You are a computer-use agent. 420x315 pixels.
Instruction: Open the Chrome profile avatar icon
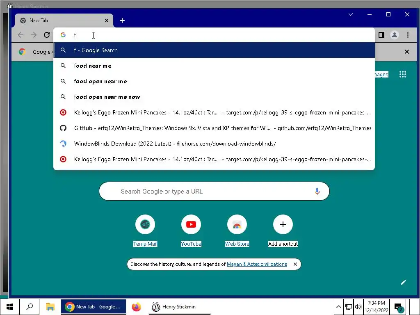394,35
